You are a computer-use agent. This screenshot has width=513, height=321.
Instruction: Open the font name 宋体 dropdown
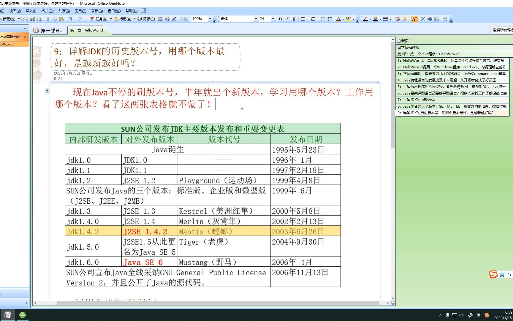click(256, 19)
